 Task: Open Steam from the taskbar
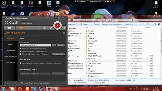[42, 89]
